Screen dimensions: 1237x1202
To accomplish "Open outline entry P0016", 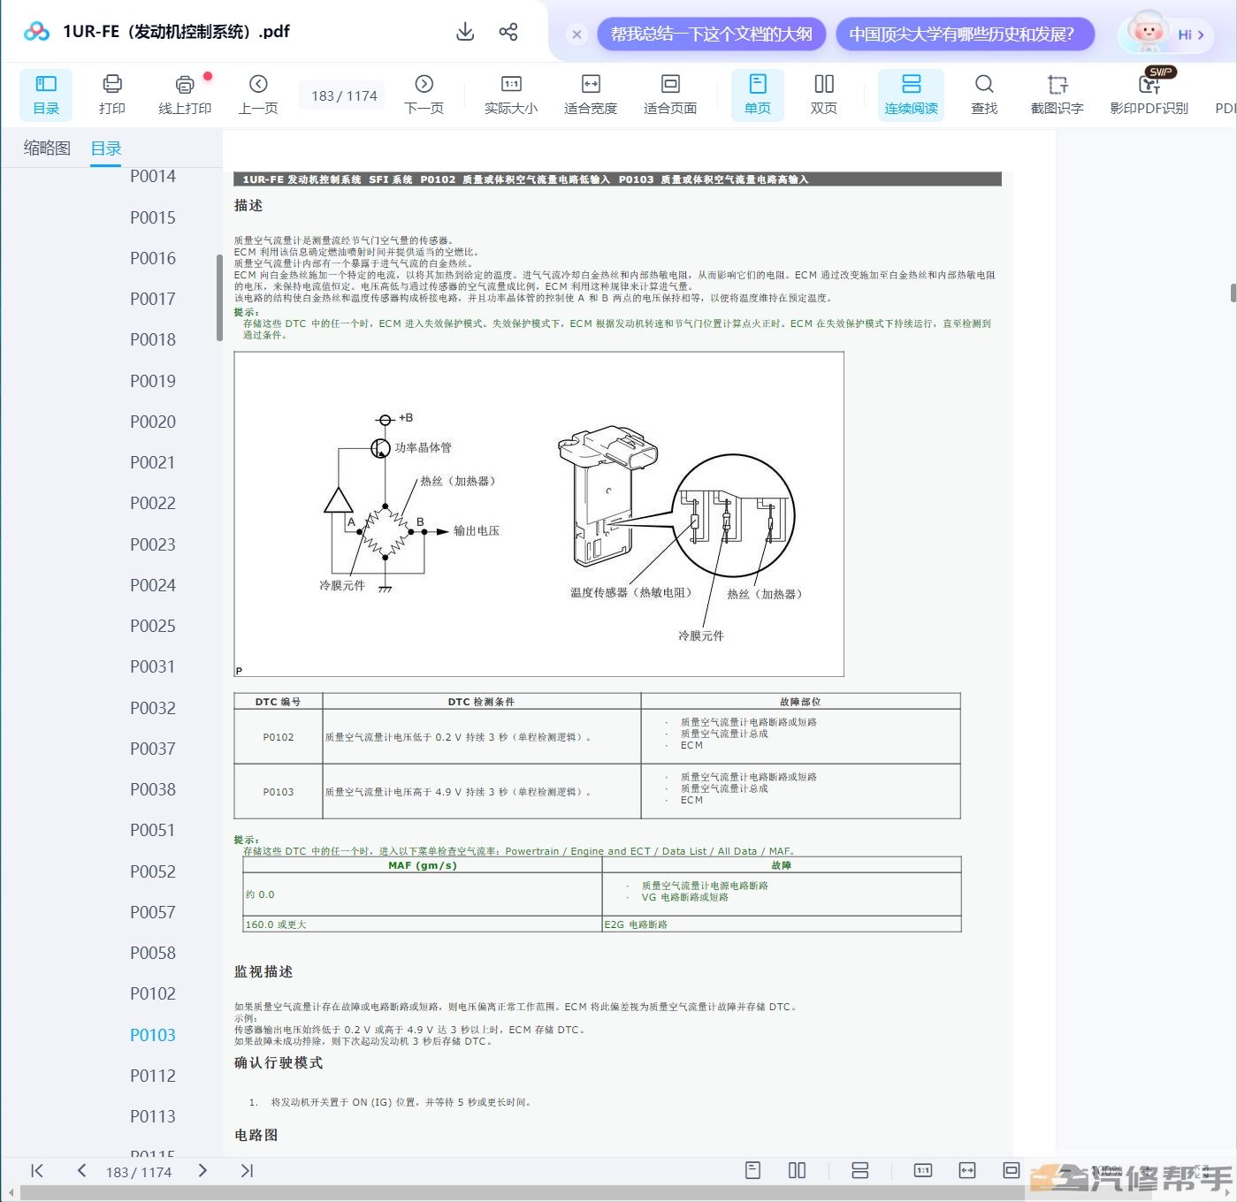I will click(153, 258).
